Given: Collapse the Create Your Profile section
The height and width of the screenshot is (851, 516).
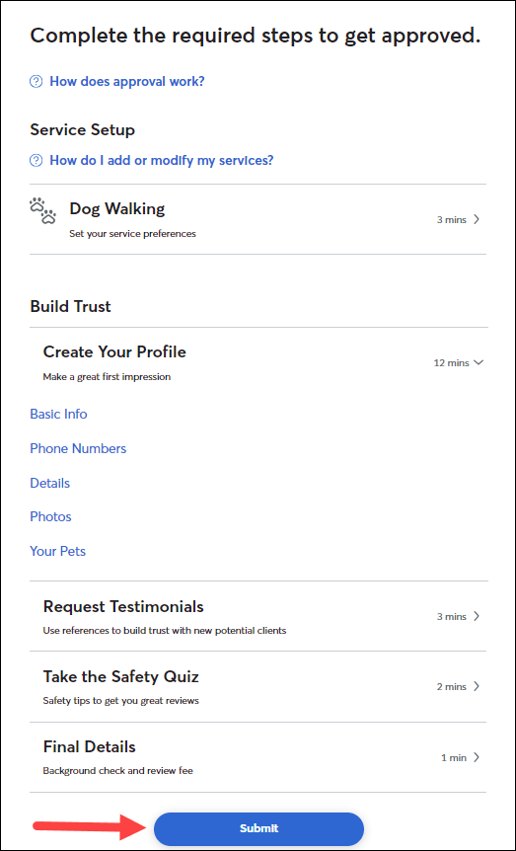Looking at the screenshot, I should 479,362.
